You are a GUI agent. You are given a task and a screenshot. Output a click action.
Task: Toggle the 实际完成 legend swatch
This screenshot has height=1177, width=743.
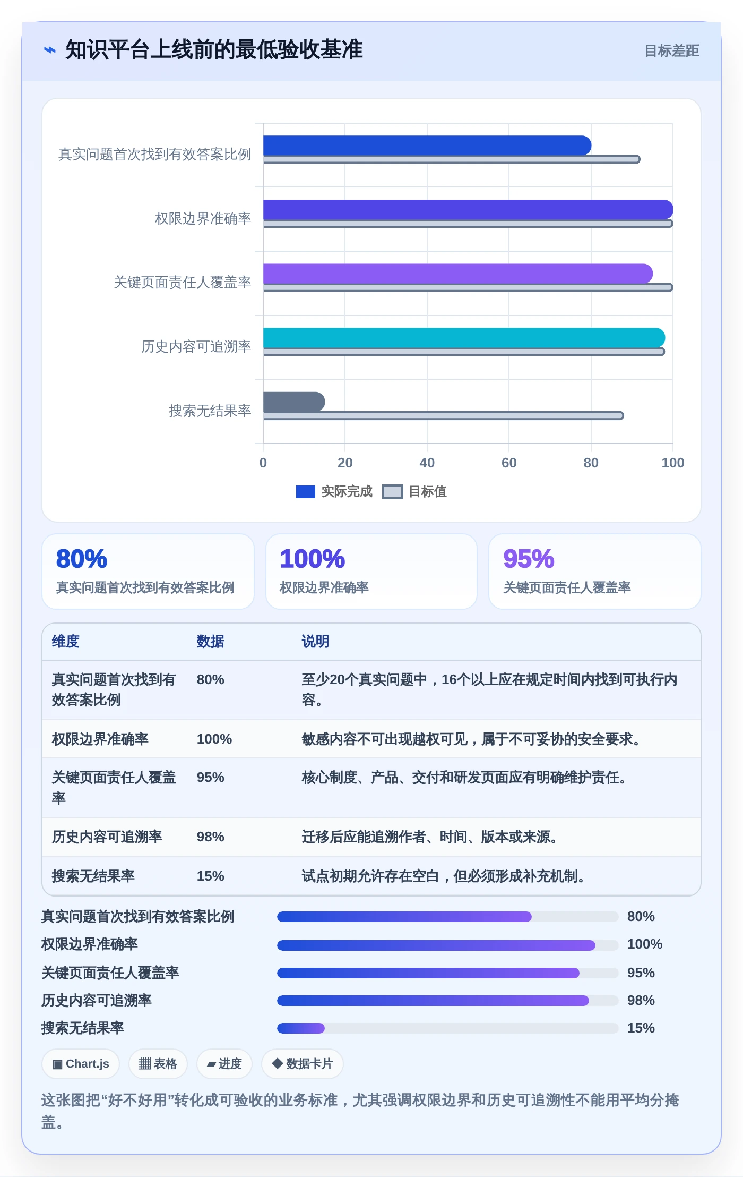coord(305,492)
